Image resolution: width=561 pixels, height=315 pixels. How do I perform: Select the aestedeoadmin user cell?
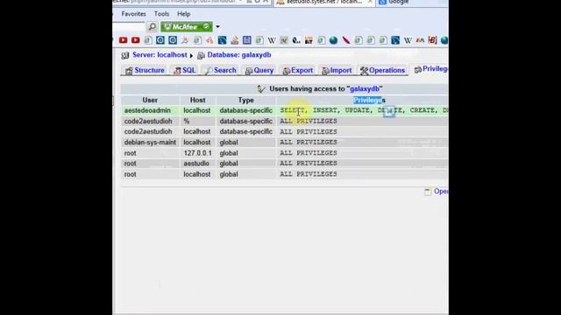(x=150, y=111)
